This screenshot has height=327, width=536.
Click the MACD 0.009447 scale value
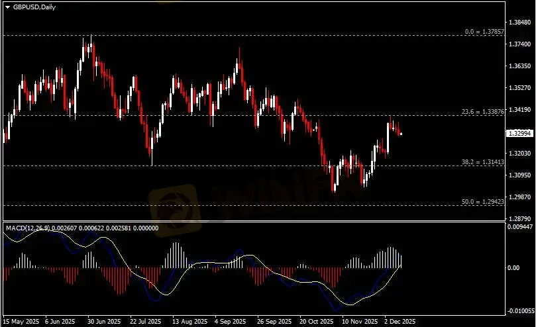coord(520,226)
